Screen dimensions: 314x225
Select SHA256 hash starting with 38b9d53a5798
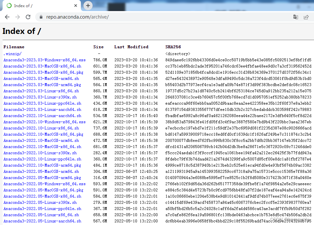click(x=238, y=122)
